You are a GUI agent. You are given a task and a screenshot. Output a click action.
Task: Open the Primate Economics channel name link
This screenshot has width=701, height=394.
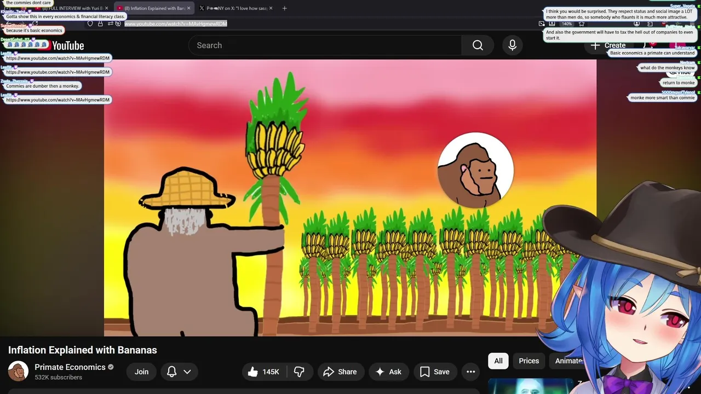(70, 367)
